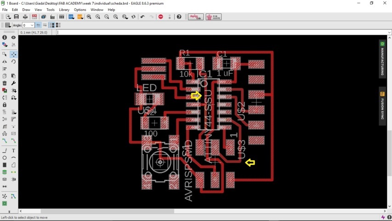Undo the last action
Viewport: 392px width, 221px height.
pos(142,17)
